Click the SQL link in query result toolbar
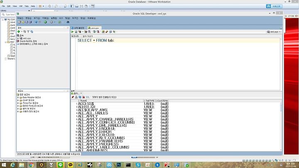Image resolution: width=299 pixels, height=168 pixels. (88, 97)
